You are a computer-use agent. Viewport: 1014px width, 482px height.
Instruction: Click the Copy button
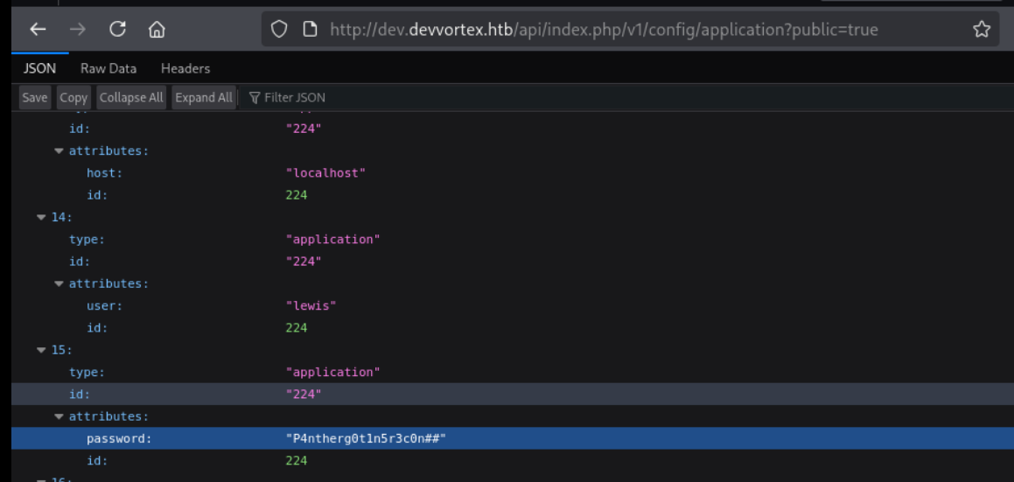point(73,98)
